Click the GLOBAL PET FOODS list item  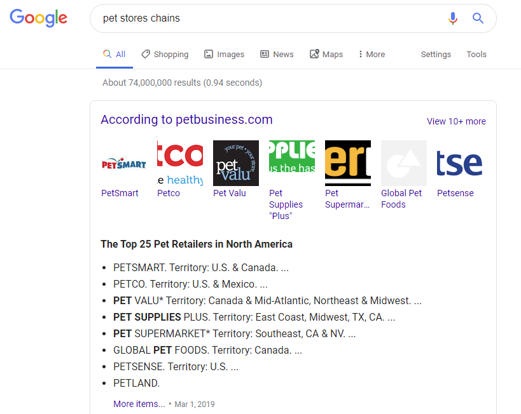[x=207, y=351]
